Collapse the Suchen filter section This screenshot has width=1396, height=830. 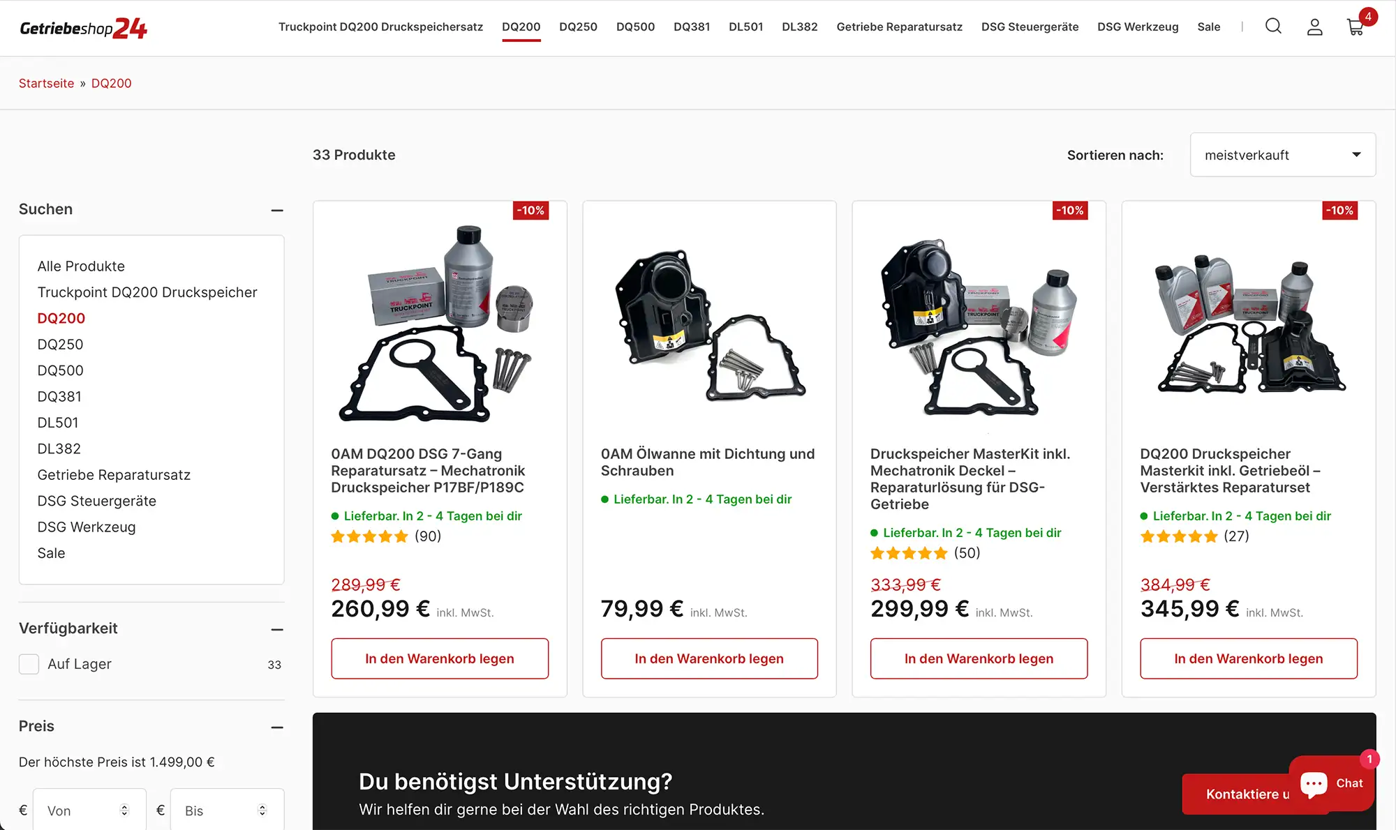click(277, 210)
